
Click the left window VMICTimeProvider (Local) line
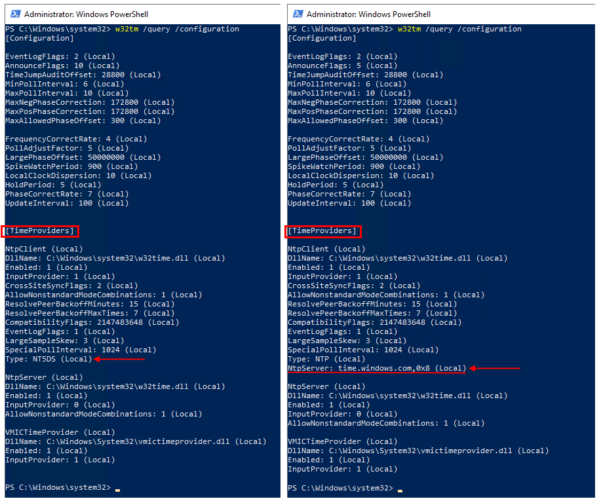(60, 433)
